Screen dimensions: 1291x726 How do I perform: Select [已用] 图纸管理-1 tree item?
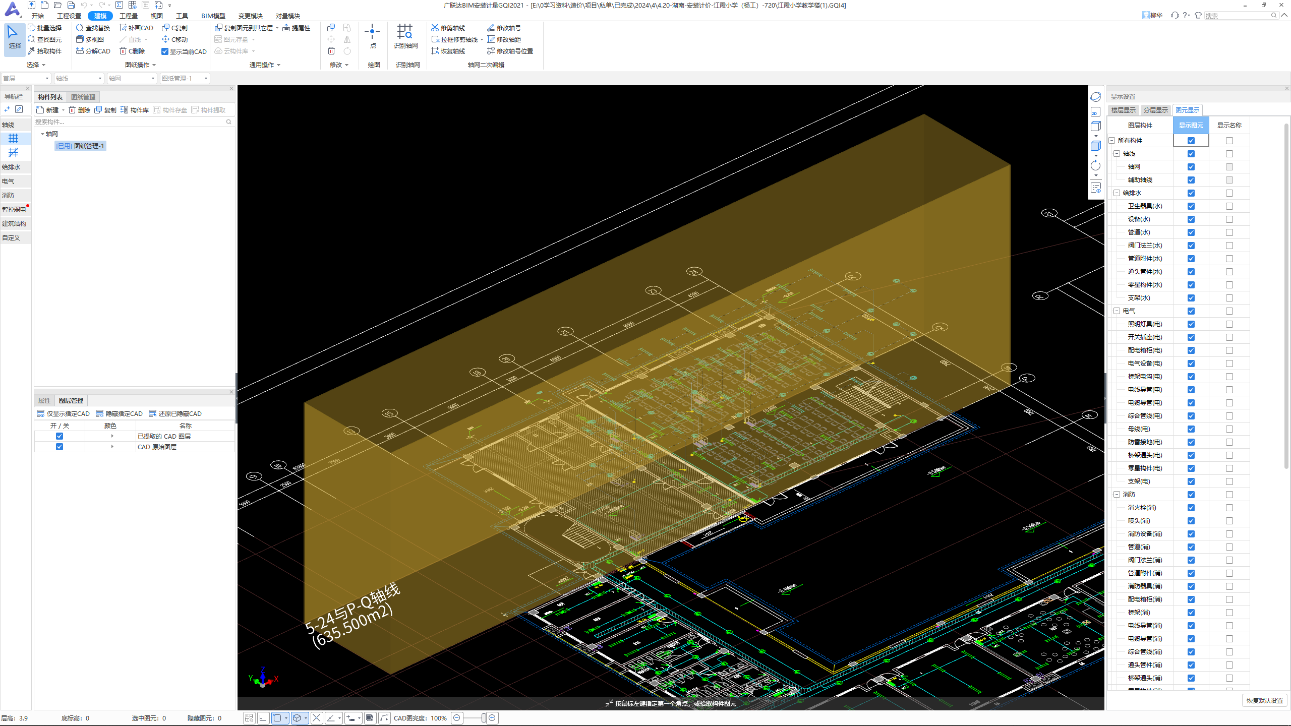(x=80, y=146)
